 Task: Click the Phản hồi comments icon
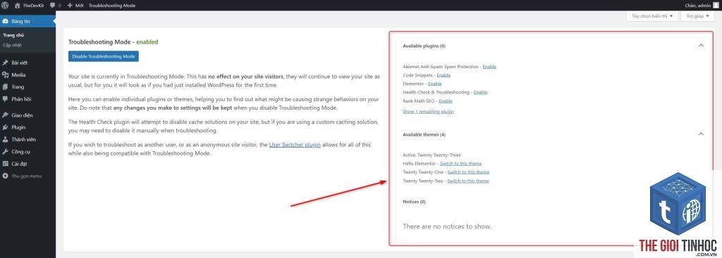(5, 98)
